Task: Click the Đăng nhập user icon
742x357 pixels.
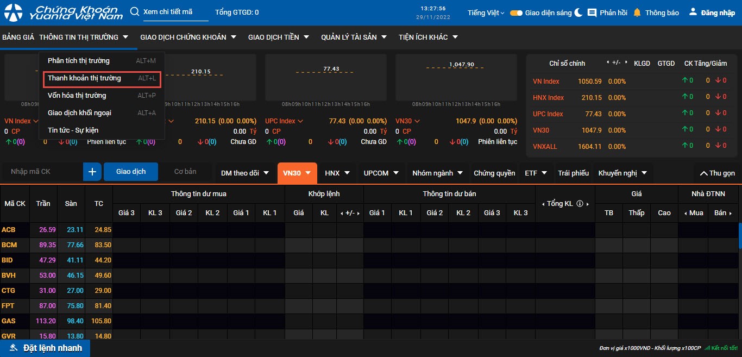Action: [x=693, y=12]
